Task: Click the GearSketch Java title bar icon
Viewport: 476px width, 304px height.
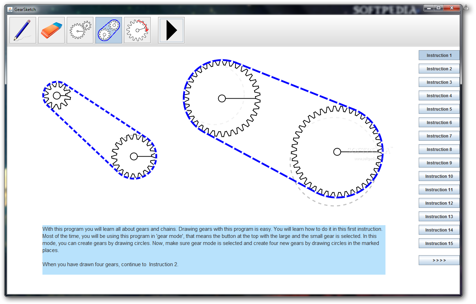Action: [x=10, y=10]
